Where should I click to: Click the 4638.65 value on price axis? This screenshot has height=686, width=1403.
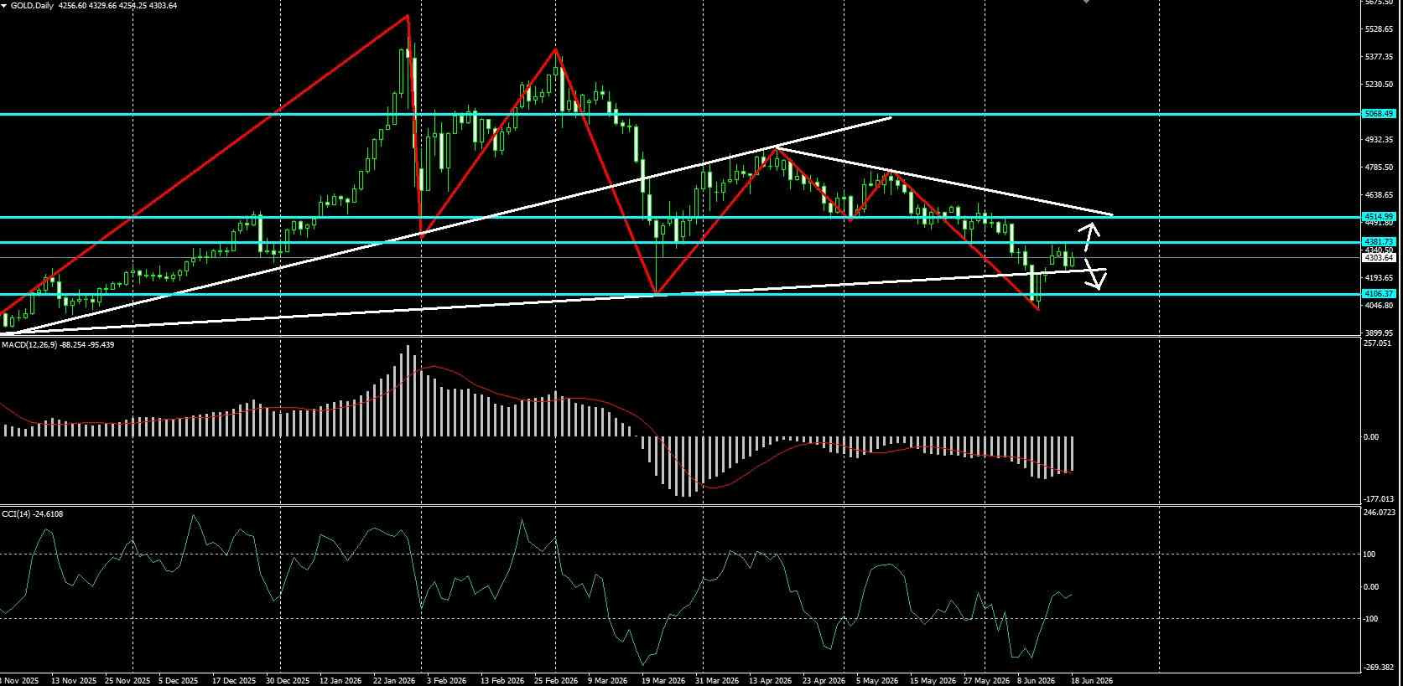(1380, 194)
